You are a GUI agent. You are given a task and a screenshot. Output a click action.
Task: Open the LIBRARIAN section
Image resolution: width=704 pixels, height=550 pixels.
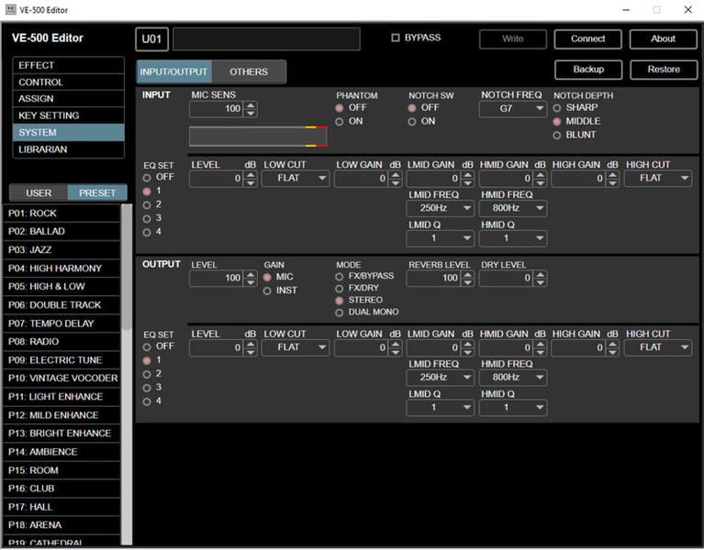point(68,149)
